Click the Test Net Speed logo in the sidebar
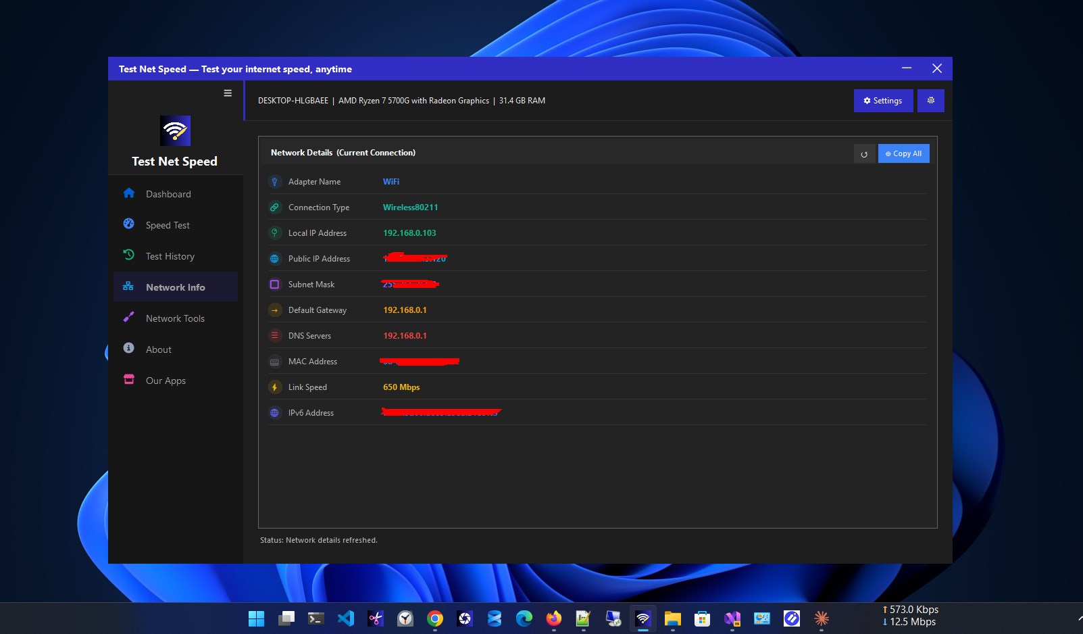This screenshot has height=634, width=1083. (x=175, y=130)
